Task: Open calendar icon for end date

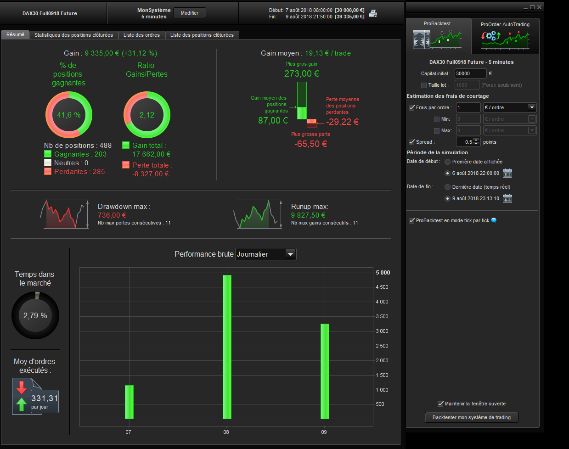Action: pyautogui.click(x=507, y=198)
